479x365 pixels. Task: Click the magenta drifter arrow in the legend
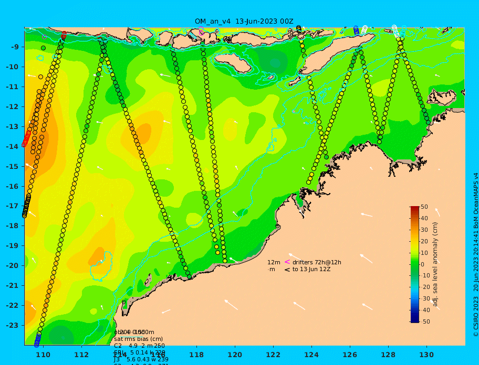coord(287,262)
